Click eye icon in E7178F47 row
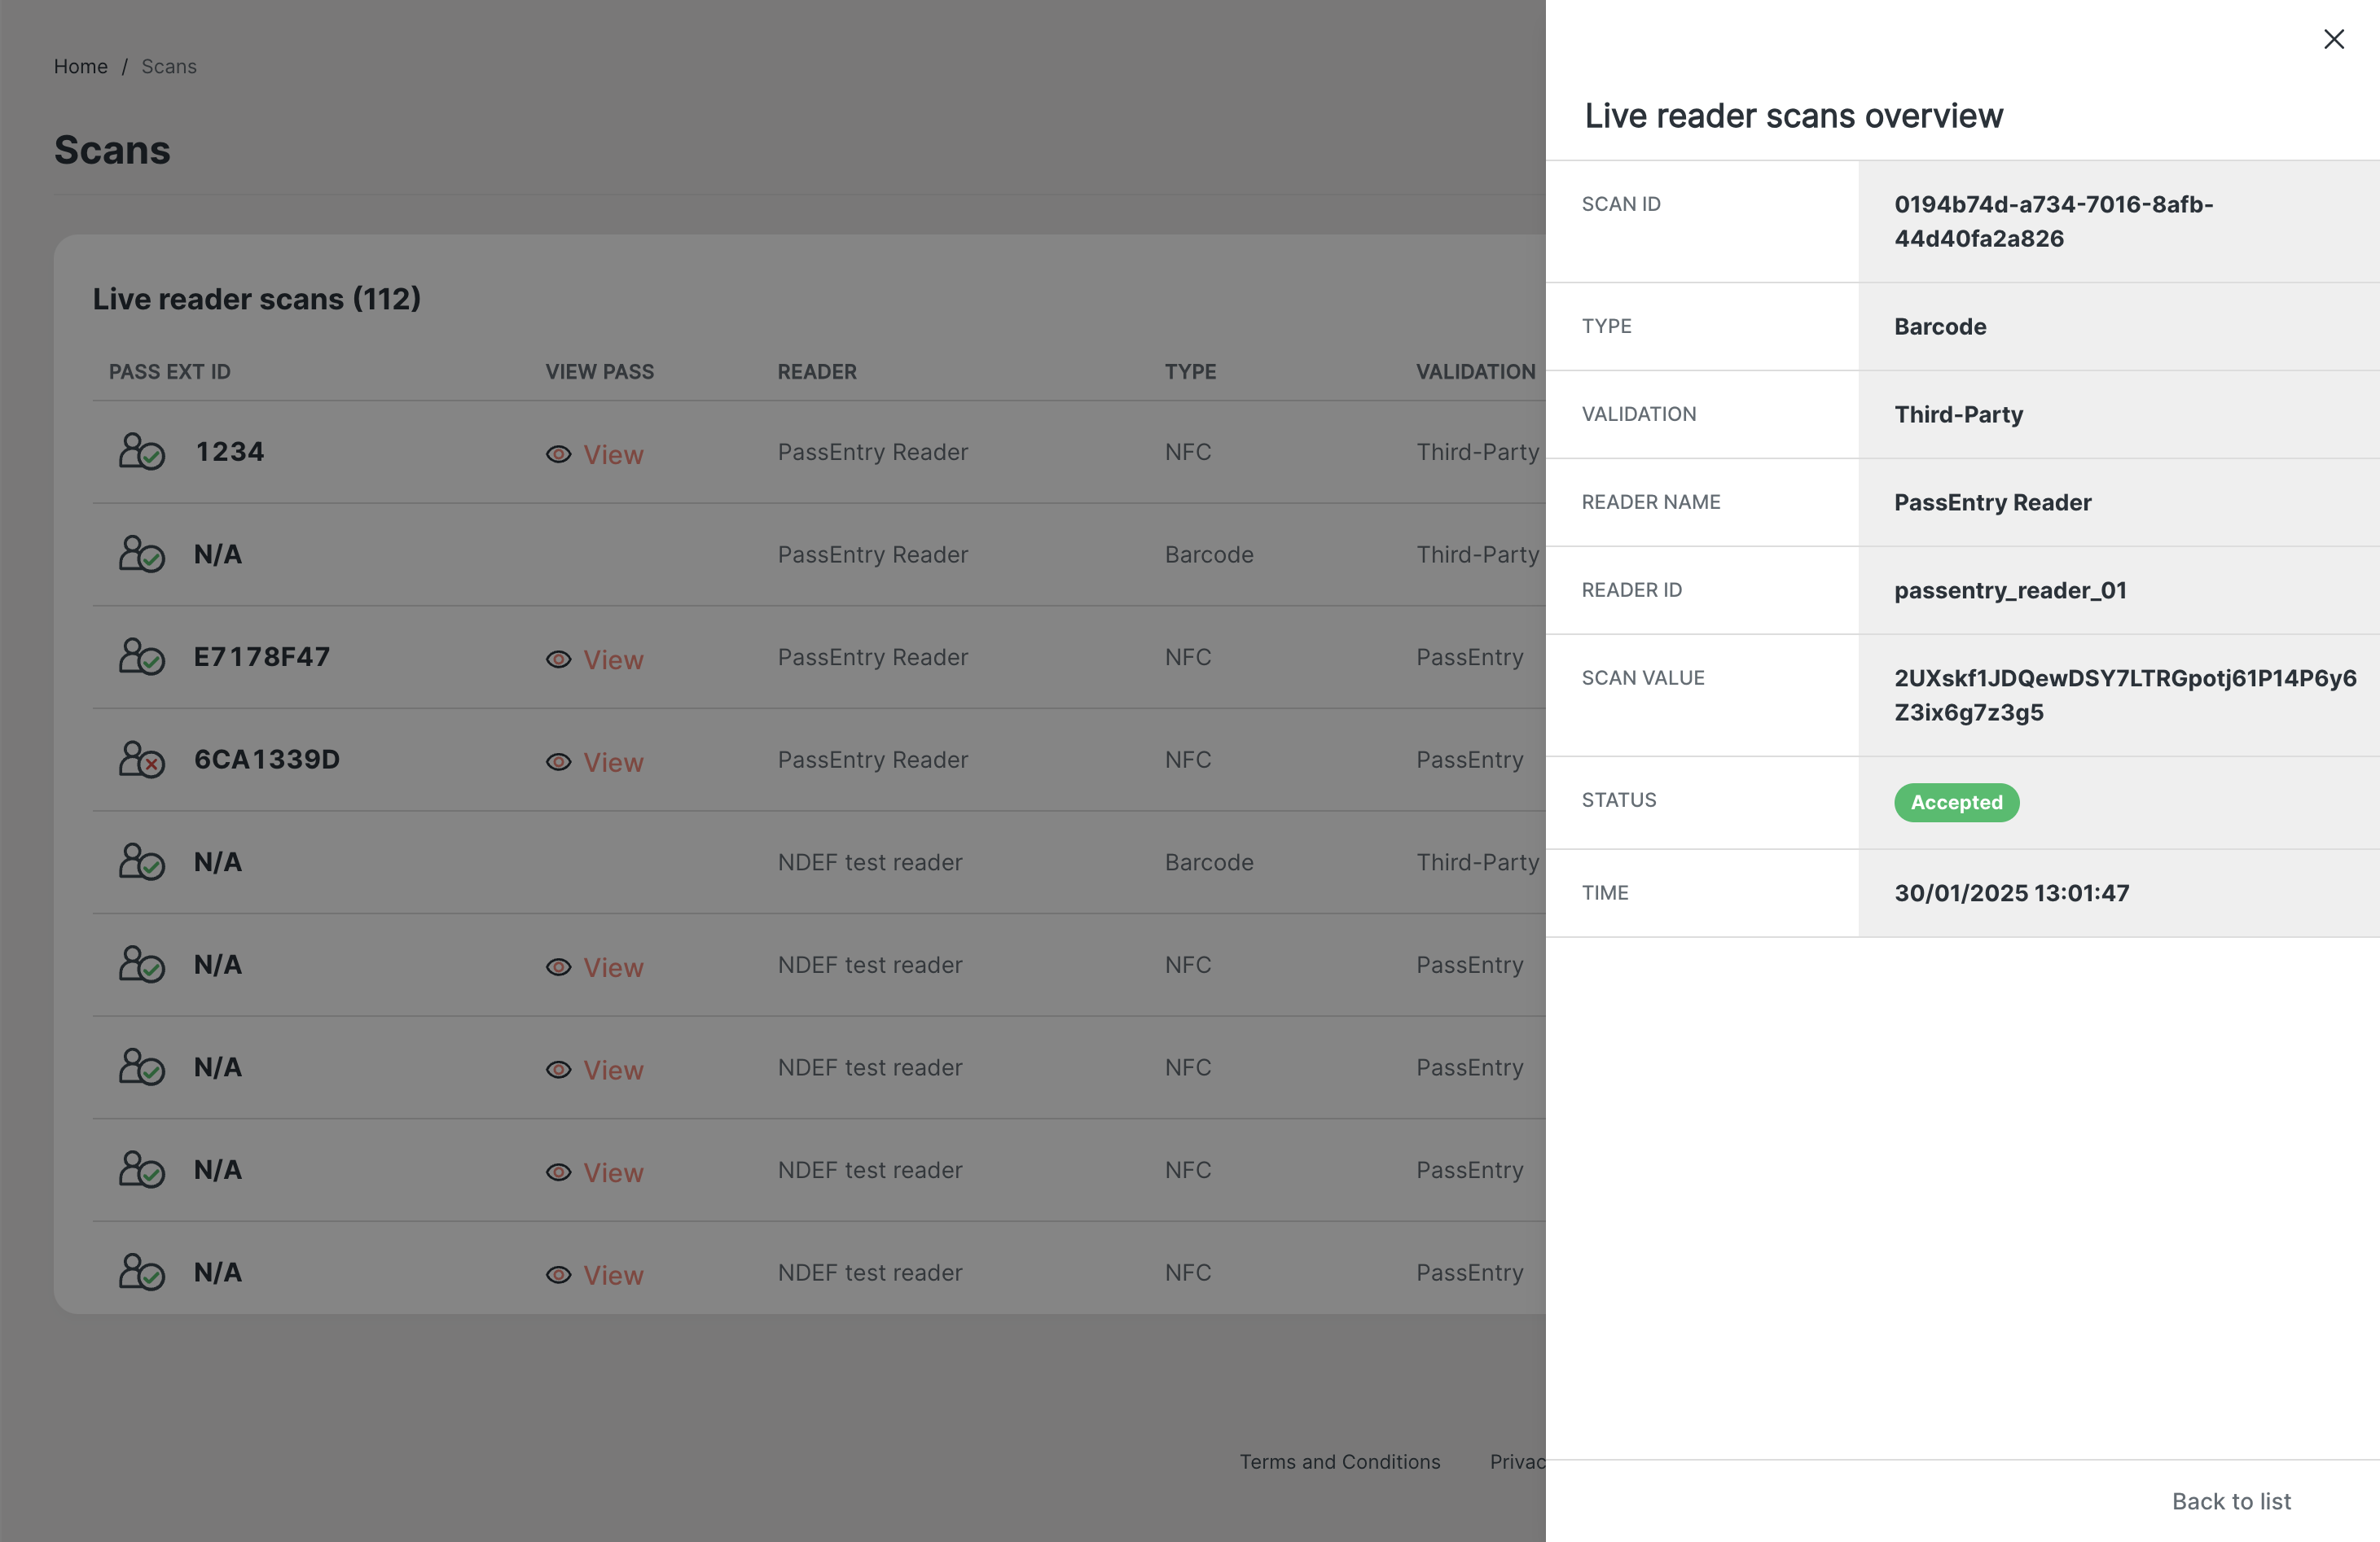The height and width of the screenshot is (1542, 2380). (x=558, y=659)
